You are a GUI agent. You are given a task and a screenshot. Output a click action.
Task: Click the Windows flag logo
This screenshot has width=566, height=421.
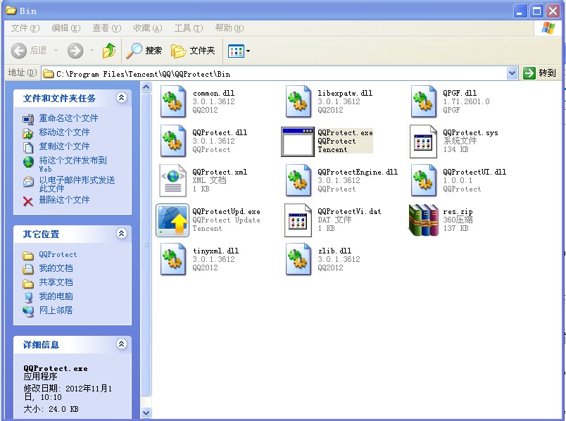[548, 28]
